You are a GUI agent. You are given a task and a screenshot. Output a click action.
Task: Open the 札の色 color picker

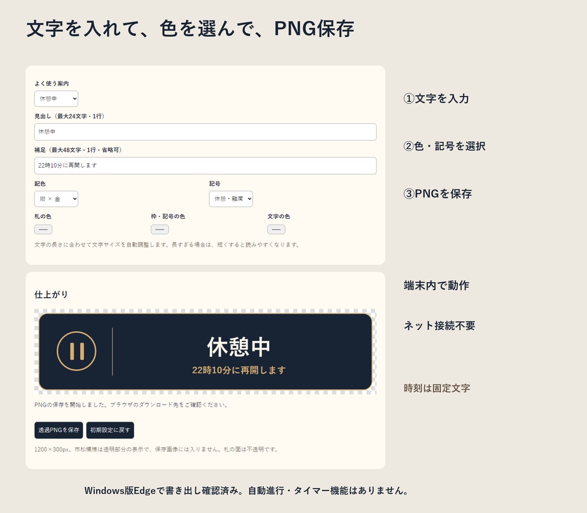[x=44, y=229]
